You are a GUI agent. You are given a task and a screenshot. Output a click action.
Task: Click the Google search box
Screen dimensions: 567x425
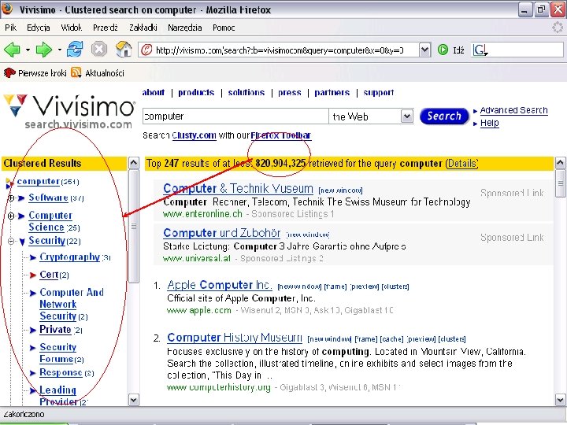pyautogui.click(x=526, y=50)
